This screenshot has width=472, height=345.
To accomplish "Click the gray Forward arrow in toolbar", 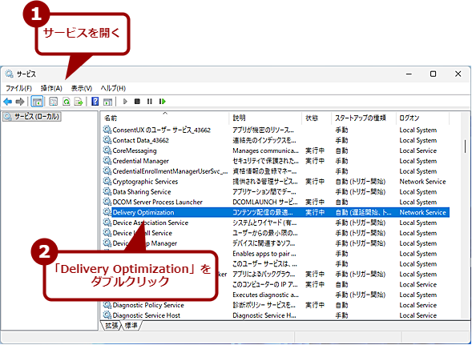I will tap(20, 102).
